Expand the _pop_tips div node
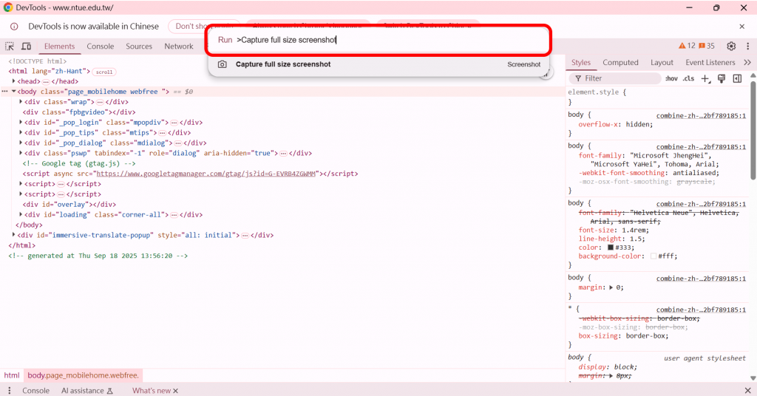Screen dimensions: 757x396 [21, 132]
